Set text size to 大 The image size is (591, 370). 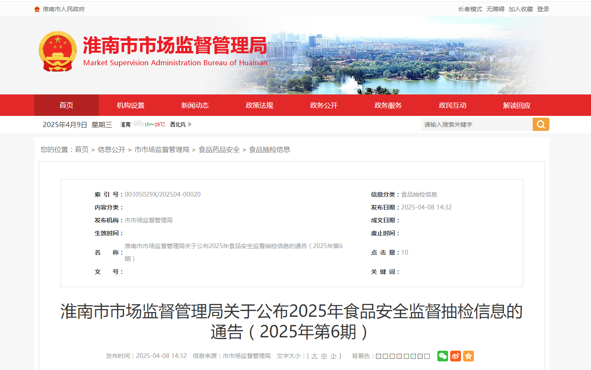(315, 356)
